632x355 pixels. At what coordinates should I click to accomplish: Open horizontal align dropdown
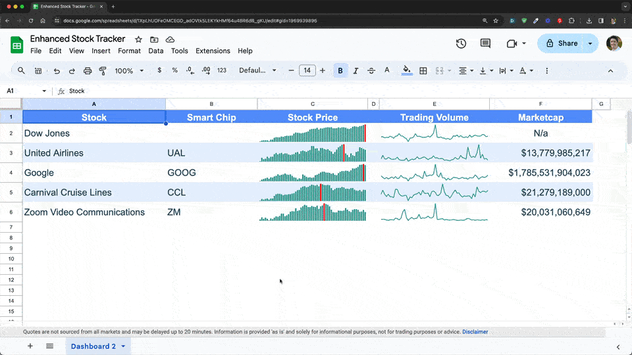click(466, 71)
